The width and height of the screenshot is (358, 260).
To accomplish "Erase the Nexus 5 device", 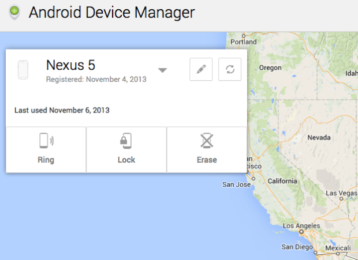I will tap(207, 150).
